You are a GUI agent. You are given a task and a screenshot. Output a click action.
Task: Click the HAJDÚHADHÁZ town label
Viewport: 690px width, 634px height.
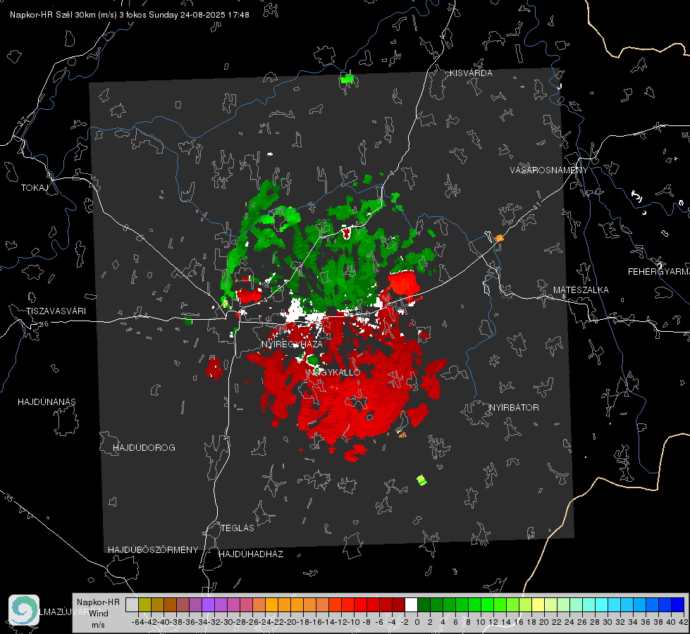(x=251, y=554)
